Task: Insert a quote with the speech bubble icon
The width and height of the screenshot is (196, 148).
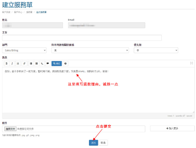Action: (x=48, y=63)
